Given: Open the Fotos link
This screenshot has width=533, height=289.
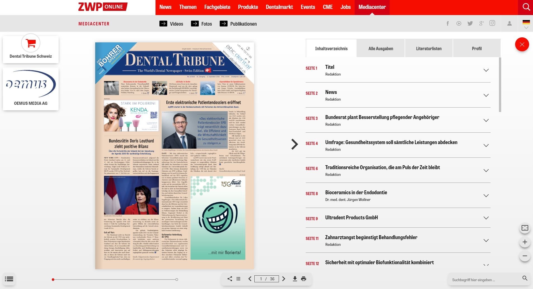Looking at the screenshot, I should click(x=201, y=24).
